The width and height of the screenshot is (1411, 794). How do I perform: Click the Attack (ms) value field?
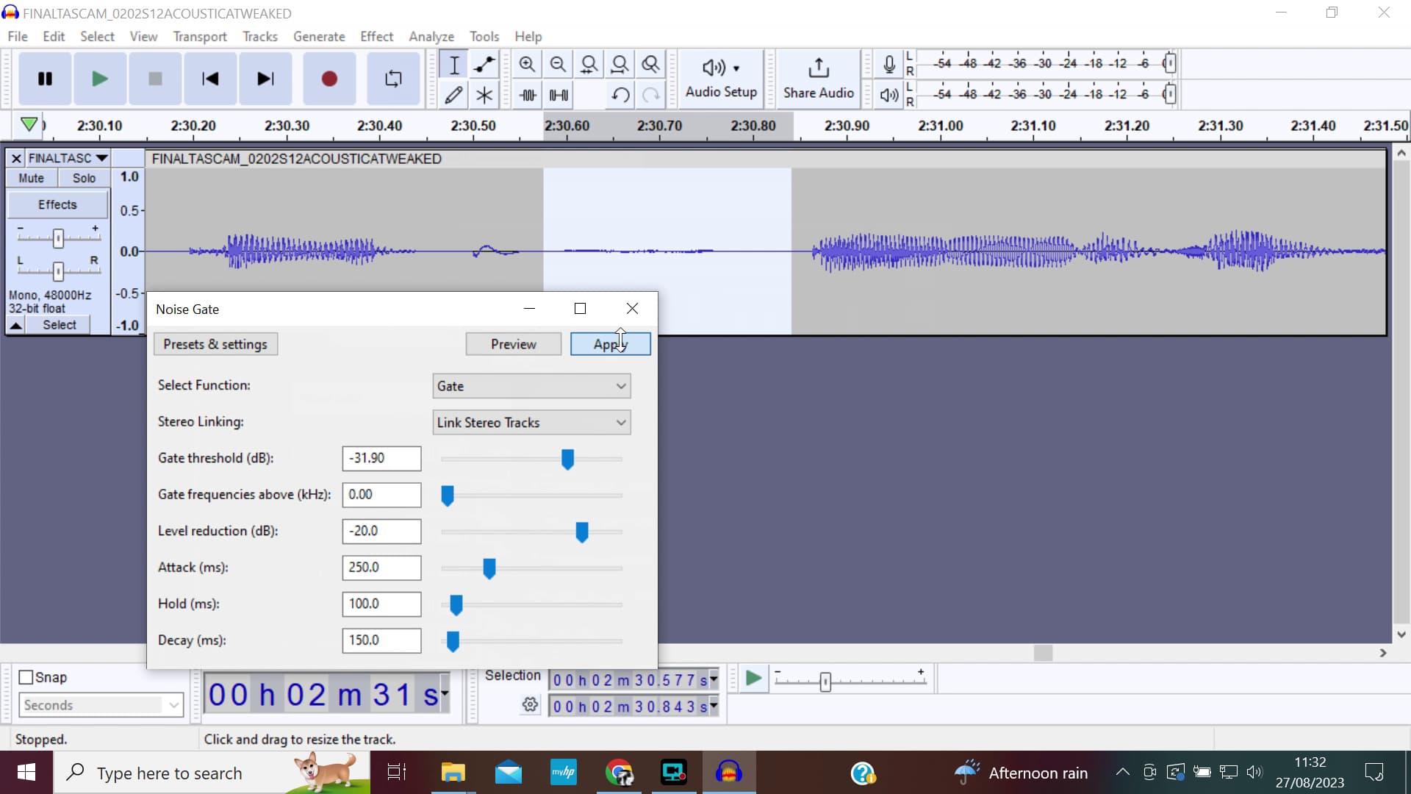tap(381, 568)
